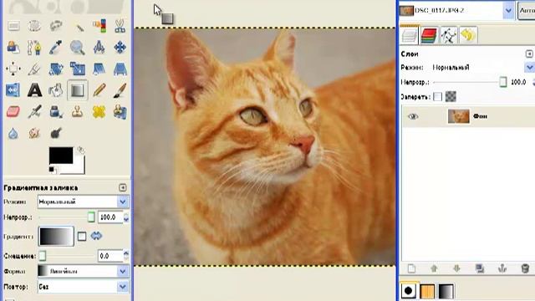The height and width of the screenshot is (301, 535).
Task: Select the Shear tool
Action: tap(99, 69)
